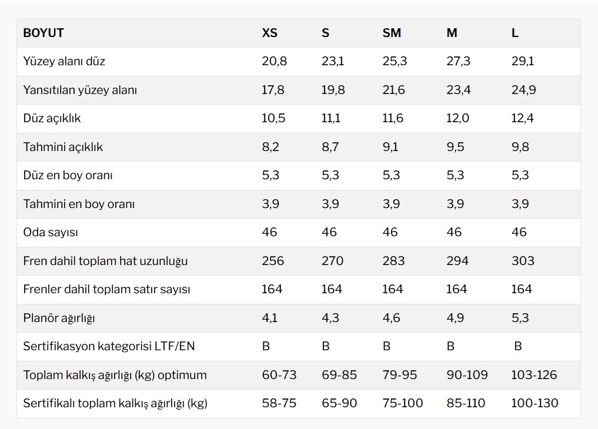
Task: Select the 60-73 optimum weight cell
Action: (x=279, y=375)
